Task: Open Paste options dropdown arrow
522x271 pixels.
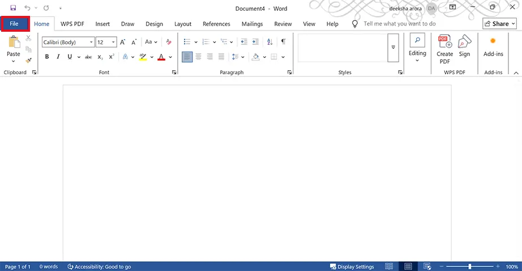Action: click(x=14, y=61)
